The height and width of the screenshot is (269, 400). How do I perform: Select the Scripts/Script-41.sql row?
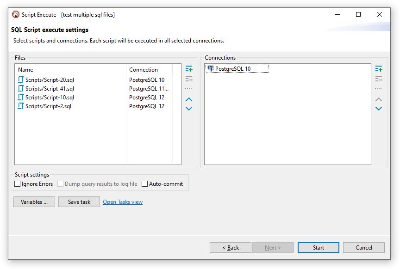click(x=53, y=88)
